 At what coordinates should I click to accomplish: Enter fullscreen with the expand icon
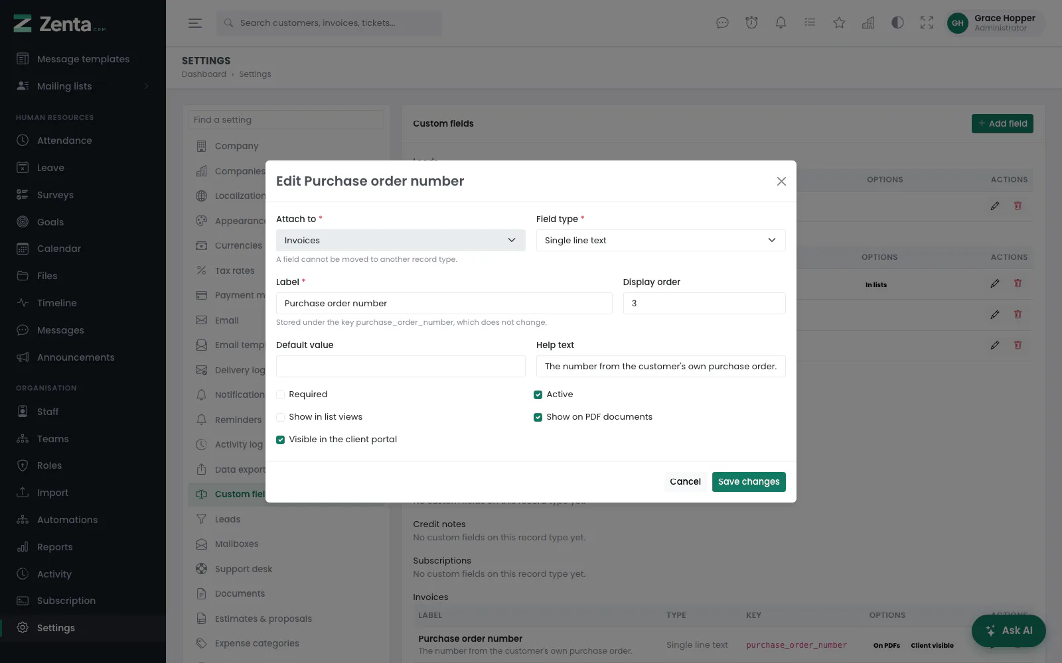coord(927,23)
